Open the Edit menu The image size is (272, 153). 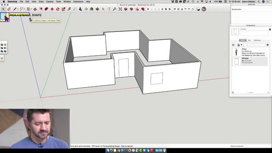(27, 2)
